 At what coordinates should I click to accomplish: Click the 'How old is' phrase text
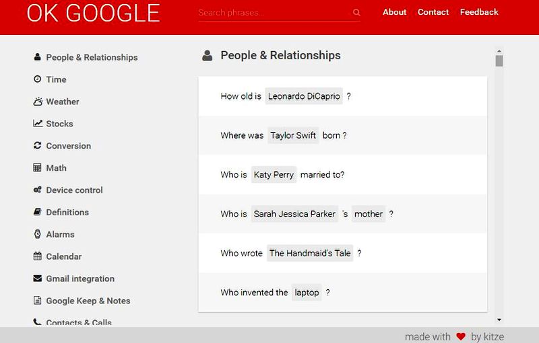tap(241, 96)
